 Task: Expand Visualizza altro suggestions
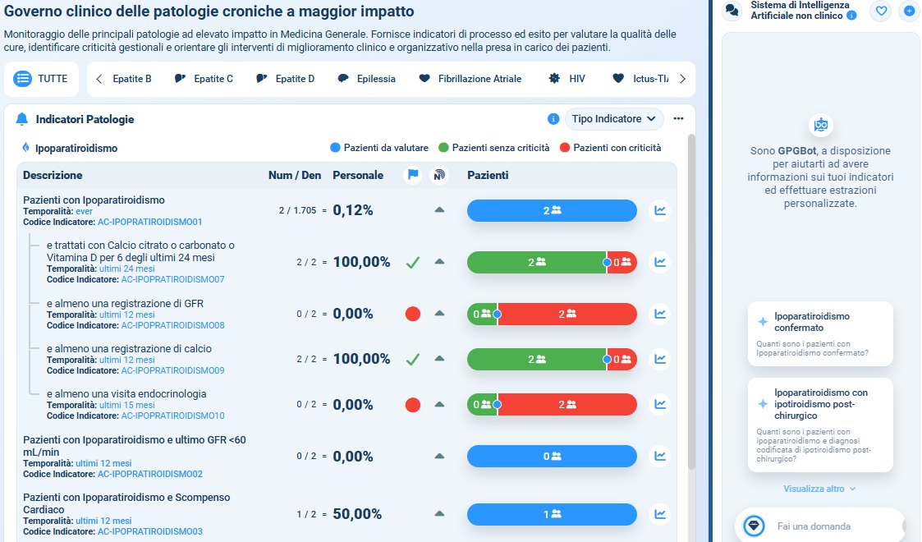[819, 489]
